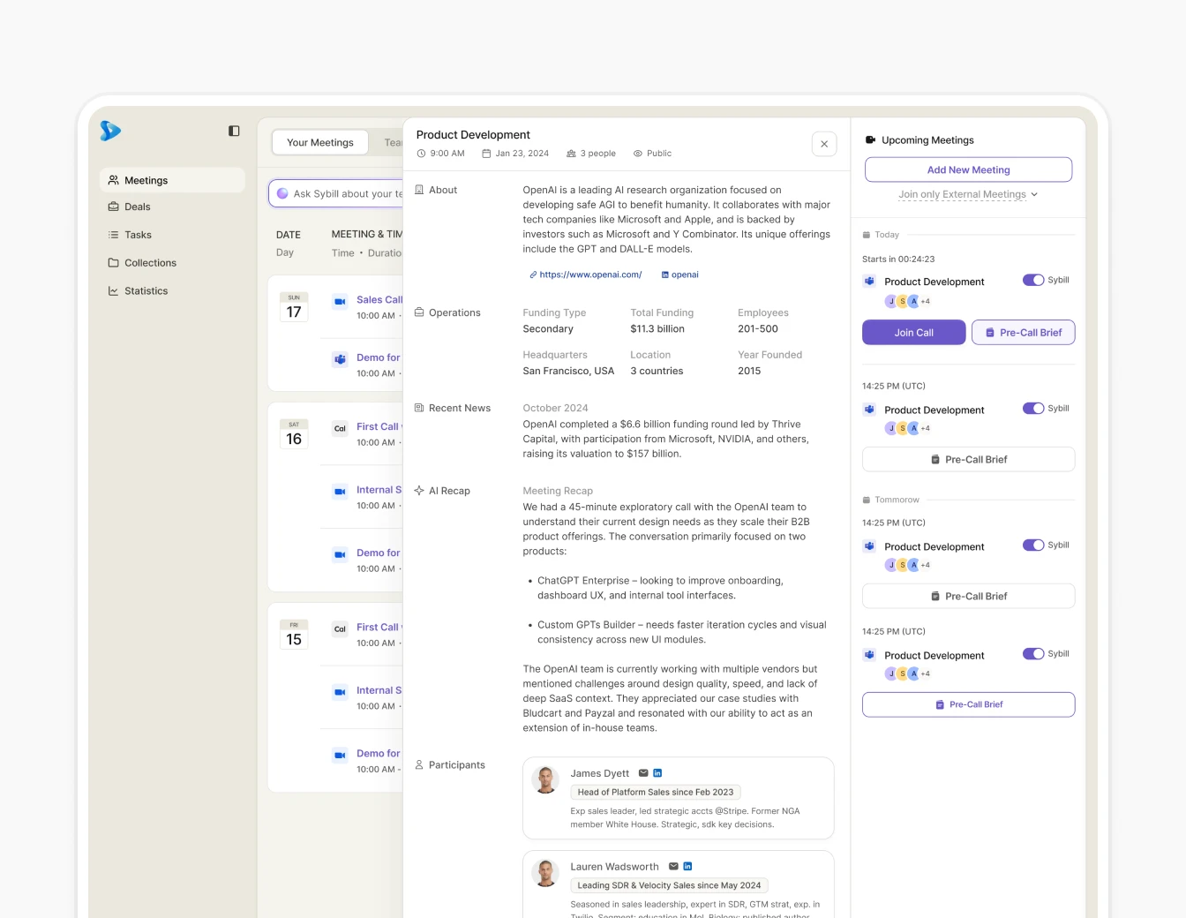Expand attendee avatars +4 on starting-soon meeting
The width and height of the screenshot is (1186, 918).
[x=925, y=301]
